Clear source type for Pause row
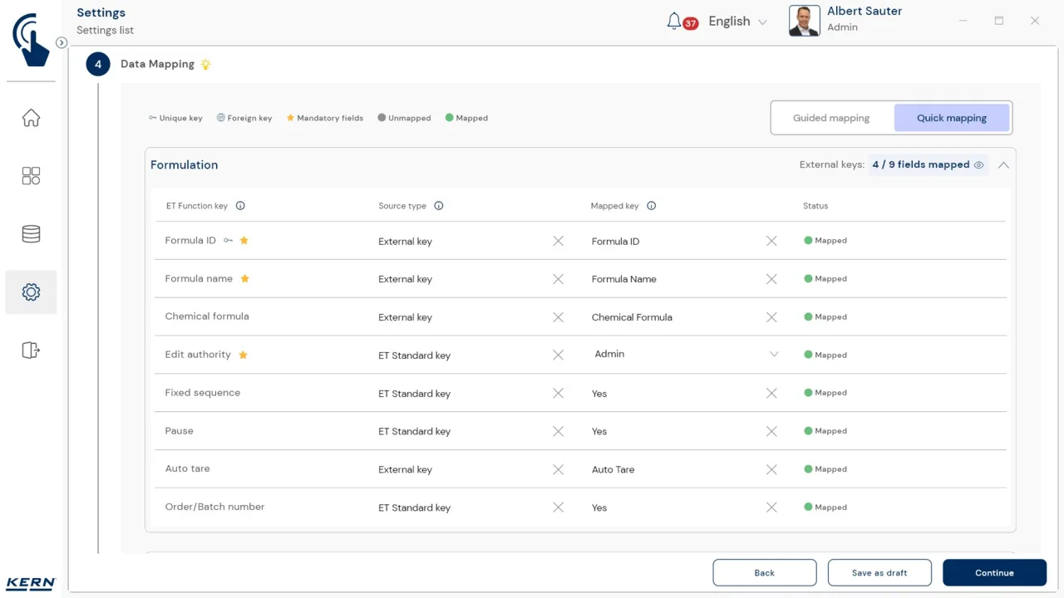The width and height of the screenshot is (1064, 598). point(559,431)
